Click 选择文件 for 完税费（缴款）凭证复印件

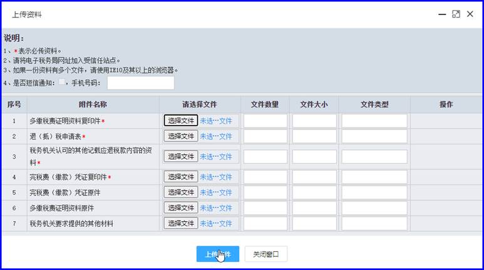coord(181,177)
